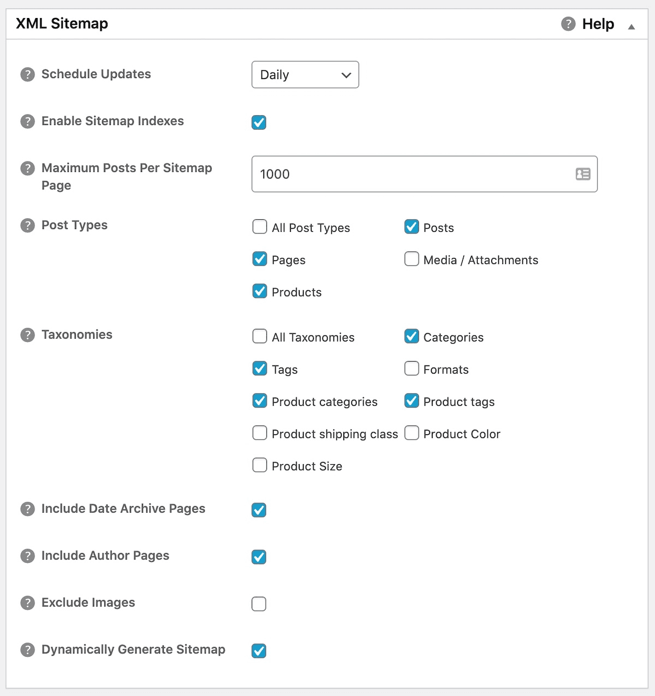Viewport: 655px width, 696px height.
Task: Select the All Taxonomies checkbox
Action: (x=260, y=336)
